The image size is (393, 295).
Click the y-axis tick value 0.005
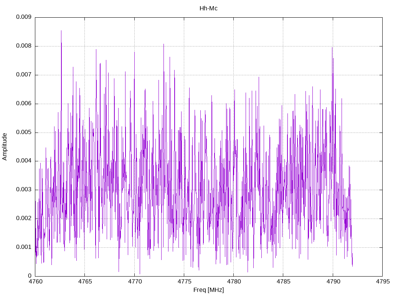click(x=23, y=132)
